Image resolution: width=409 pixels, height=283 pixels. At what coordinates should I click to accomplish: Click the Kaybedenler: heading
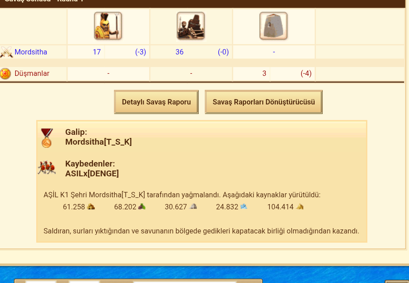pyautogui.click(x=90, y=164)
